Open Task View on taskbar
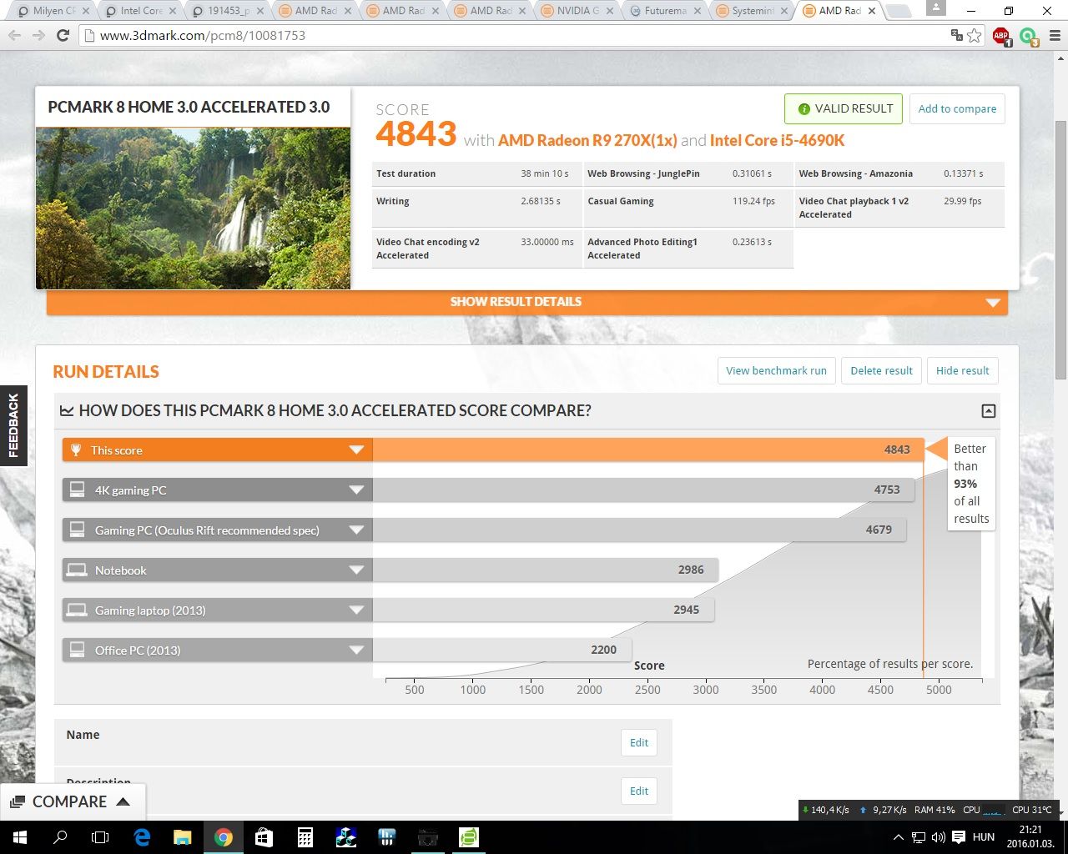The width and height of the screenshot is (1068, 854). click(100, 837)
